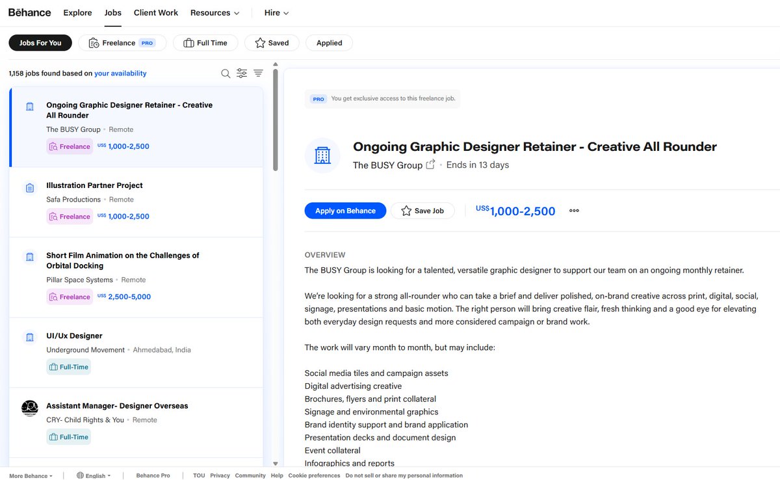Image resolution: width=780 pixels, height=480 pixels.
Task: Click Full-Time tag on Assistant Manager job
Action: [68, 437]
